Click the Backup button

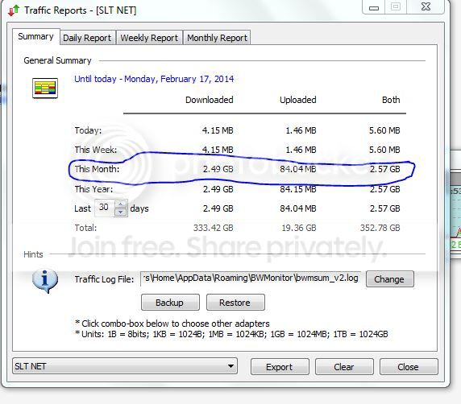click(170, 303)
